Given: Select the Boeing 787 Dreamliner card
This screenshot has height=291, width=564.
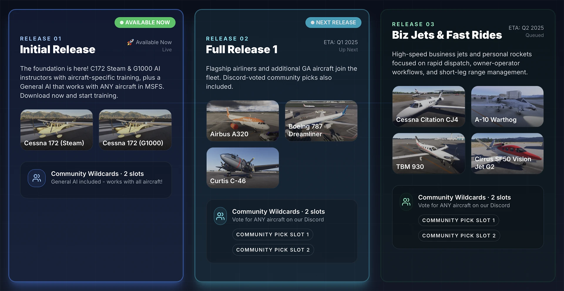Looking at the screenshot, I should tap(321, 121).
